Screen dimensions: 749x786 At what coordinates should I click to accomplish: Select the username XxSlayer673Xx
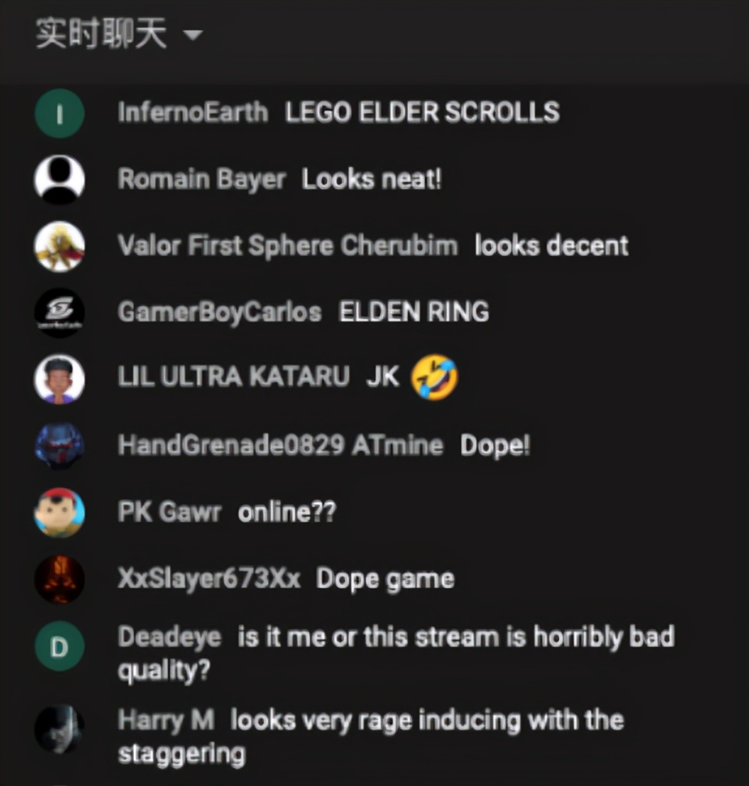209,579
